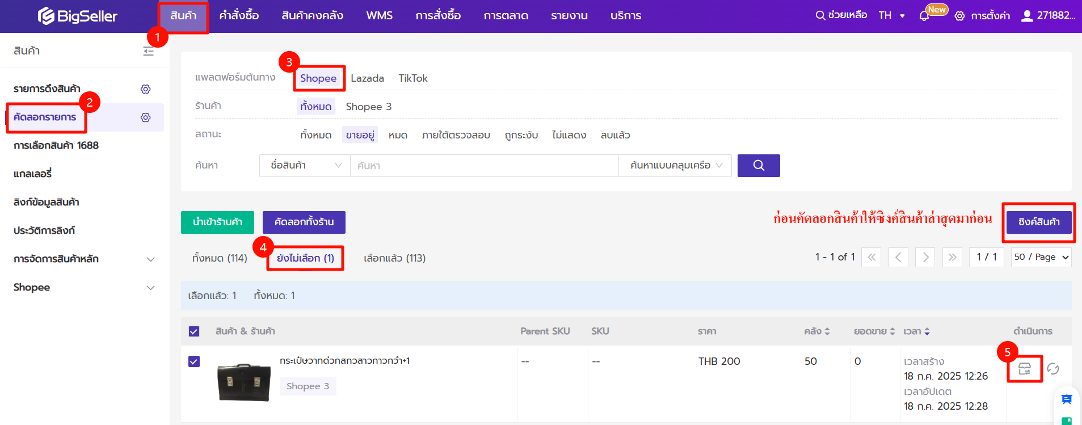
Task: Open the รายงาน top menu
Action: coord(569,16)
